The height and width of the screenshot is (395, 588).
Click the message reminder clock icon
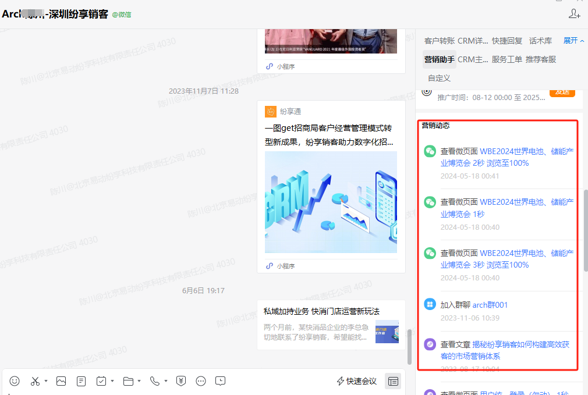221,381
